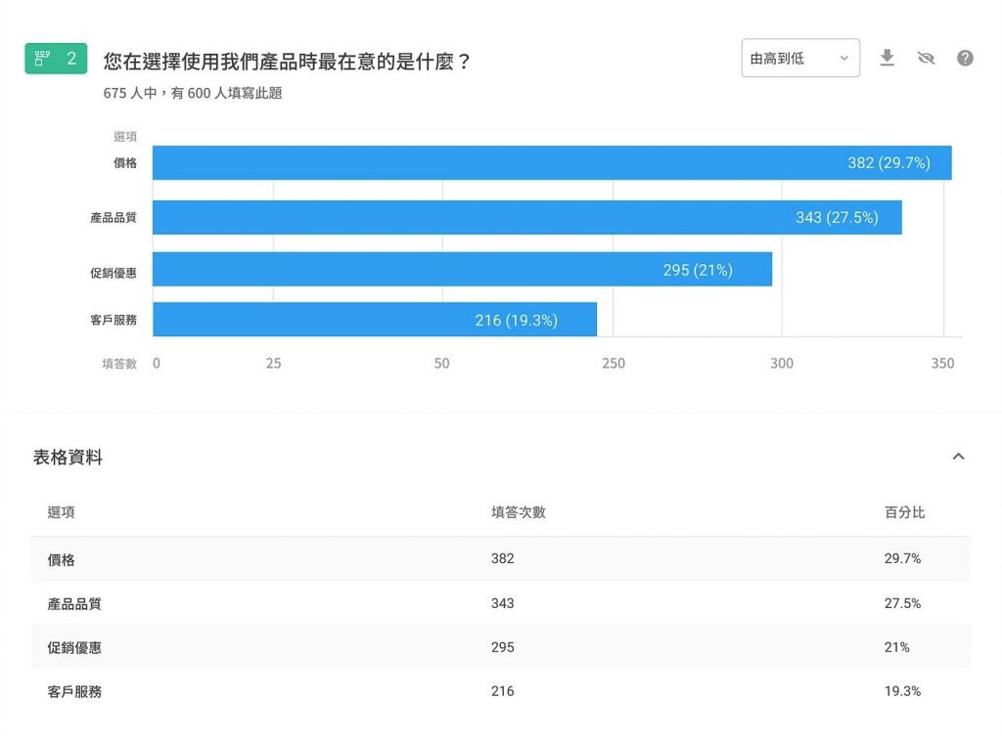The width and height of the screenshot is (1002, 744).
Task: Click the 價格 chart axis label
Action: tap(125, 163)
